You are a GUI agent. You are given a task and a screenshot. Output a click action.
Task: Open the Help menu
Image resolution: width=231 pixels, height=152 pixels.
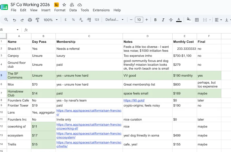click(x=117, y=10)
